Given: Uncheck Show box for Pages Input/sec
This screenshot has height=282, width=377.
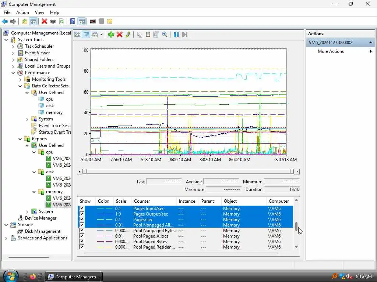Looking at the screenshot, I should tap(82, 208).
